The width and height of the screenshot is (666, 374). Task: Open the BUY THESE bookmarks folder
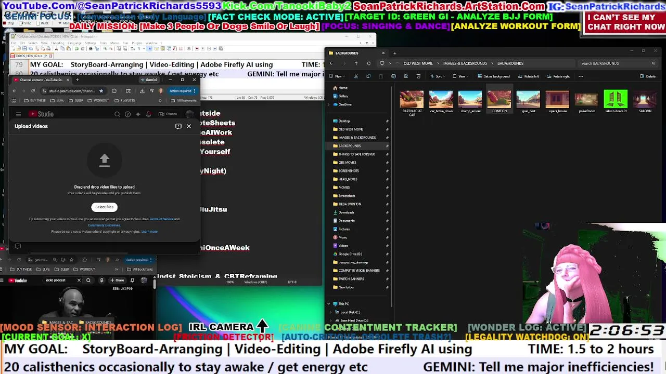point(35,100)
